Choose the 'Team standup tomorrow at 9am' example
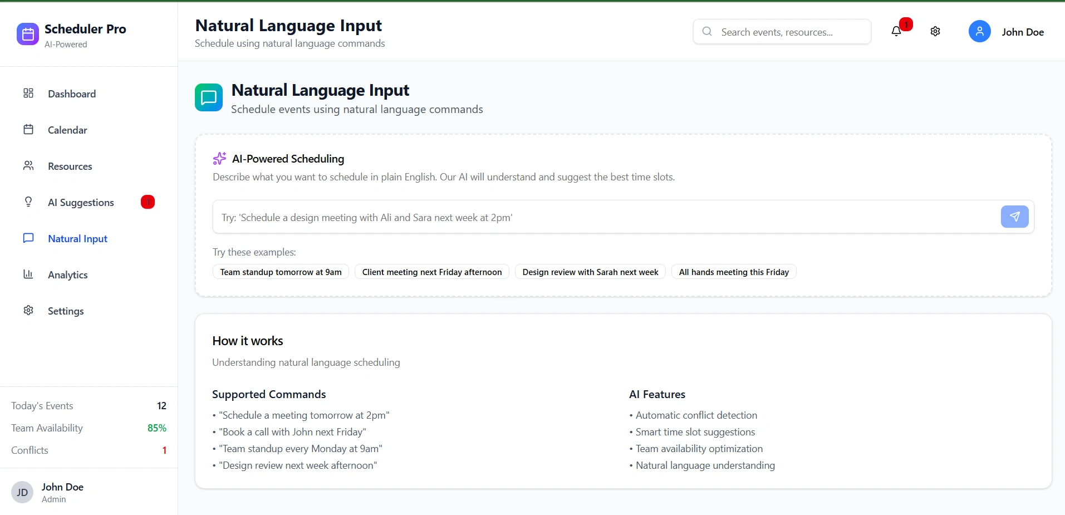 pyautogui.click(x=281, y=272)
